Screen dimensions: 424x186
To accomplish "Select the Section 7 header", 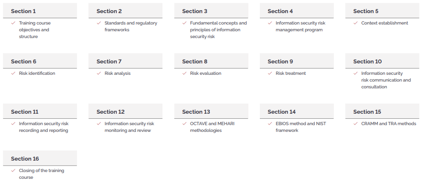I will pos(126,61).
